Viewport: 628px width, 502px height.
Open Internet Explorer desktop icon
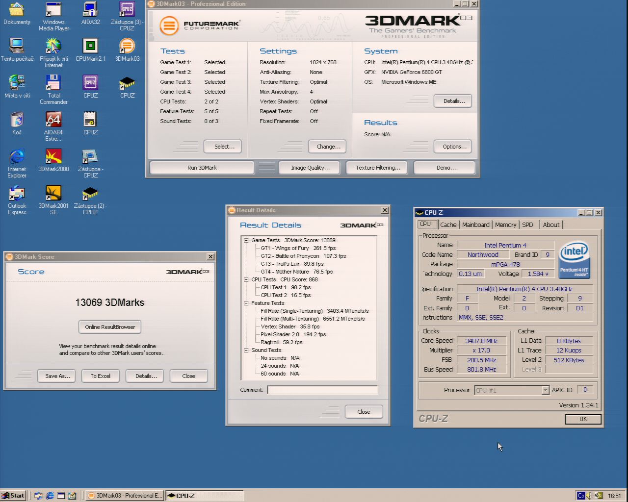click(x=17, y=163)
